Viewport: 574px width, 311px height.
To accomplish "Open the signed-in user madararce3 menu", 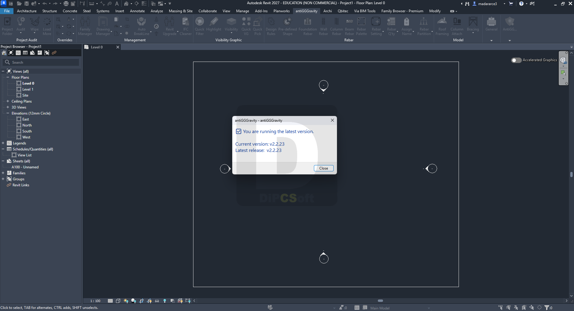I will tap(489, 4).
